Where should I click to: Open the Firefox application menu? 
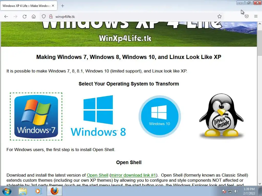point(256,16)
